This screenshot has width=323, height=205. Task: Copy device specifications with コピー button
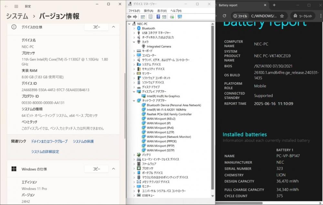pyautogui.click(x=96, y=27)
